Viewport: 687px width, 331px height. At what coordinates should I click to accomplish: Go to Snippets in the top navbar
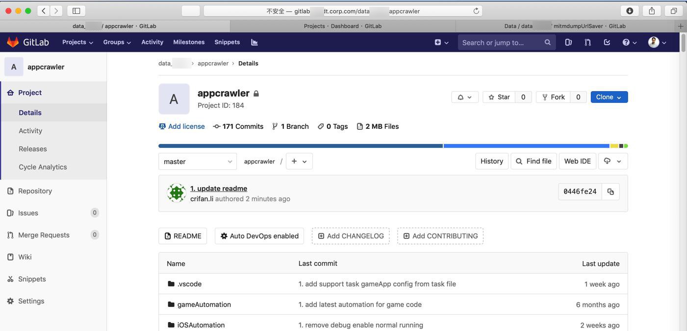click(x=227, y=42)
